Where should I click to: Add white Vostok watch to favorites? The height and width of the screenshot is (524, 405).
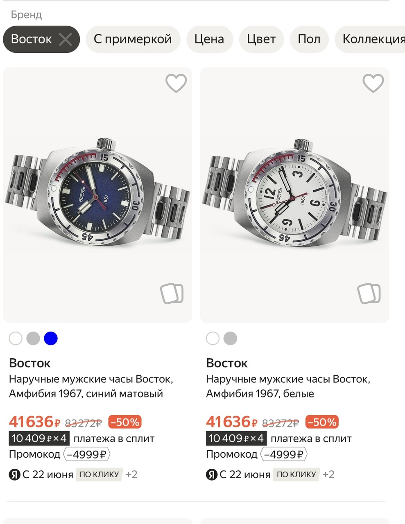coord(373,84)
